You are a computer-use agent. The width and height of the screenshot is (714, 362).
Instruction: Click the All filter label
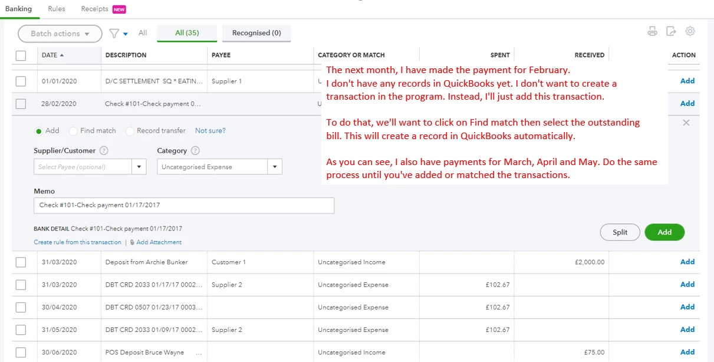(143, 33)
